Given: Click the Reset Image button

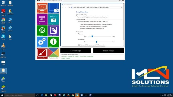Looking at the screenshot, I should (109, 51).
